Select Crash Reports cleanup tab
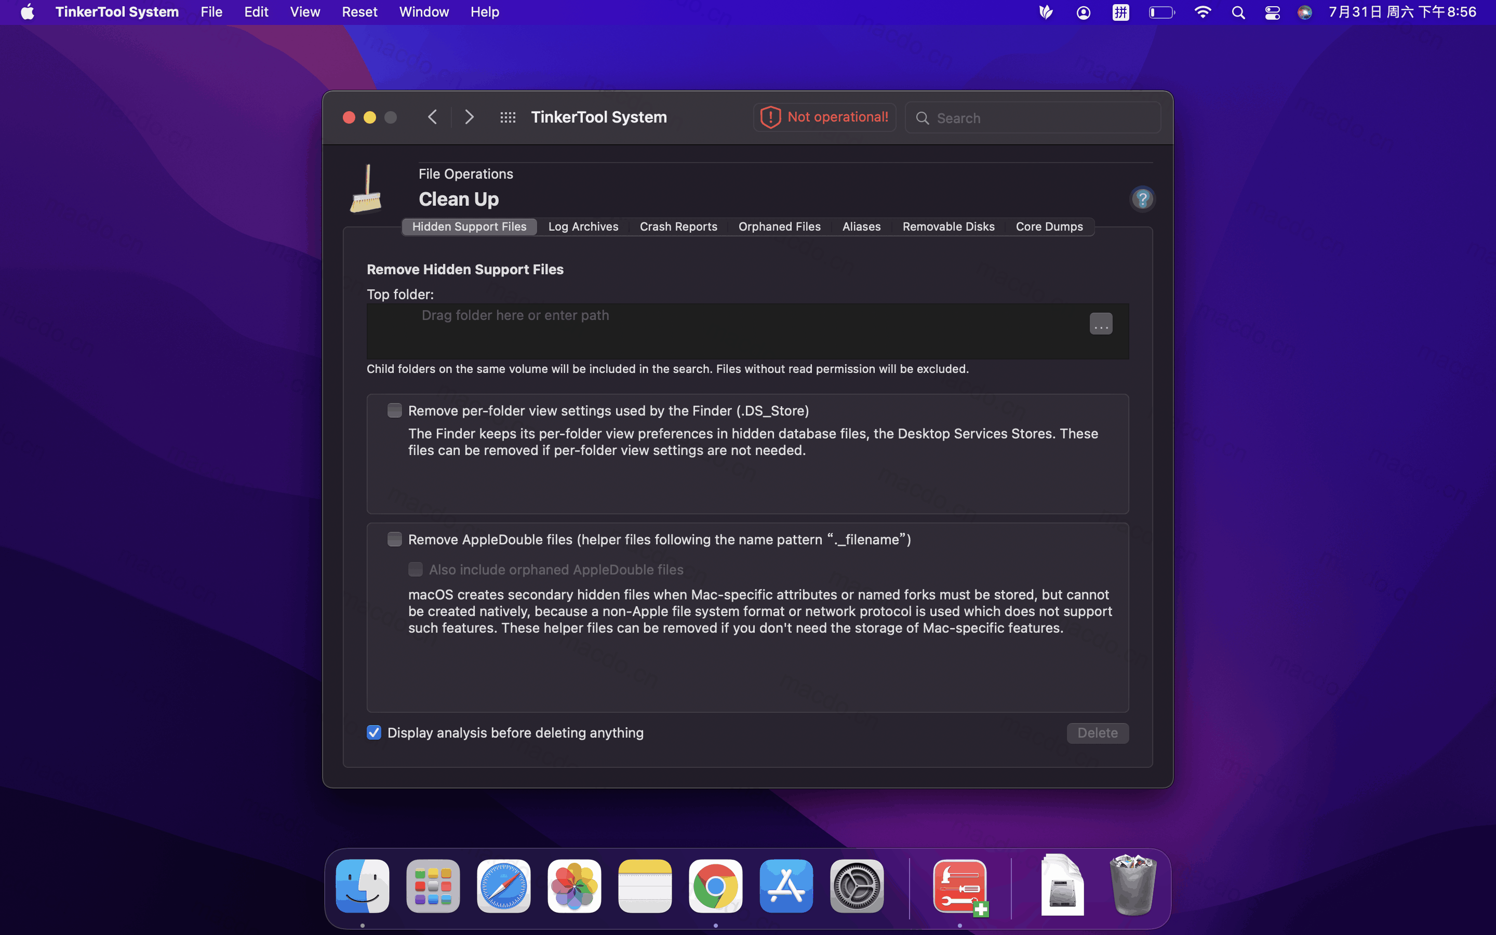Viewport: 1496px width, 935px height. (678, 226)
